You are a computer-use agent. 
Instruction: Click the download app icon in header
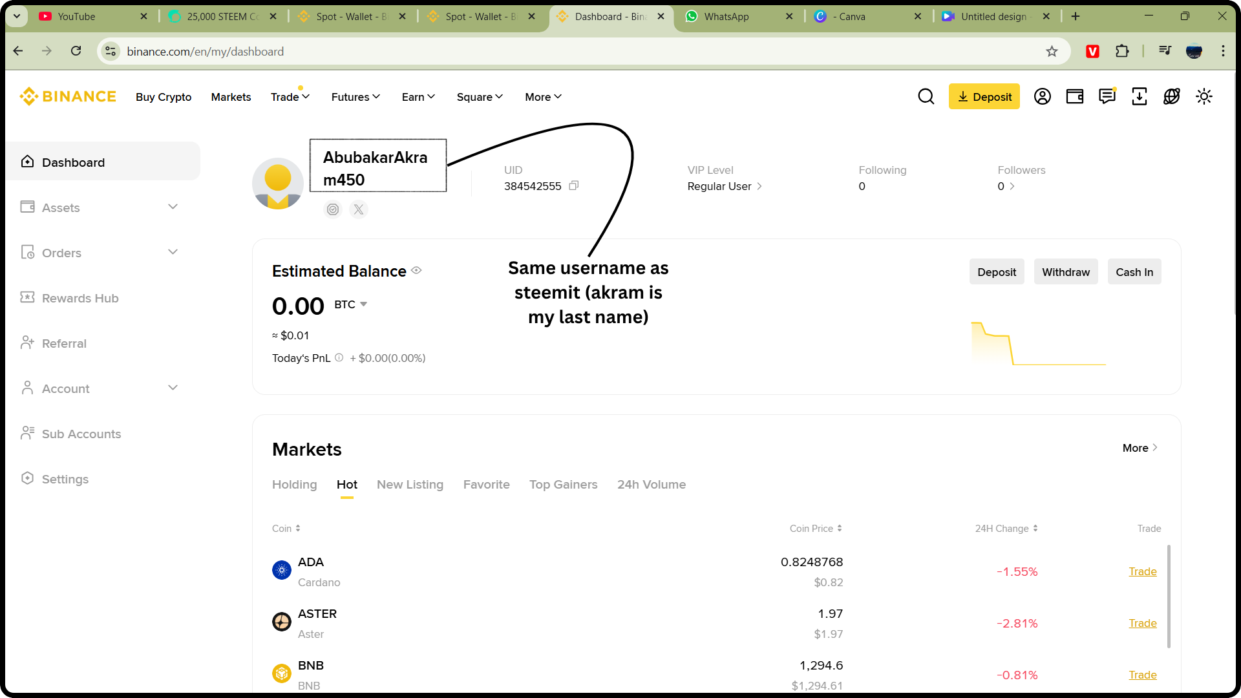tap(1139, 96)
